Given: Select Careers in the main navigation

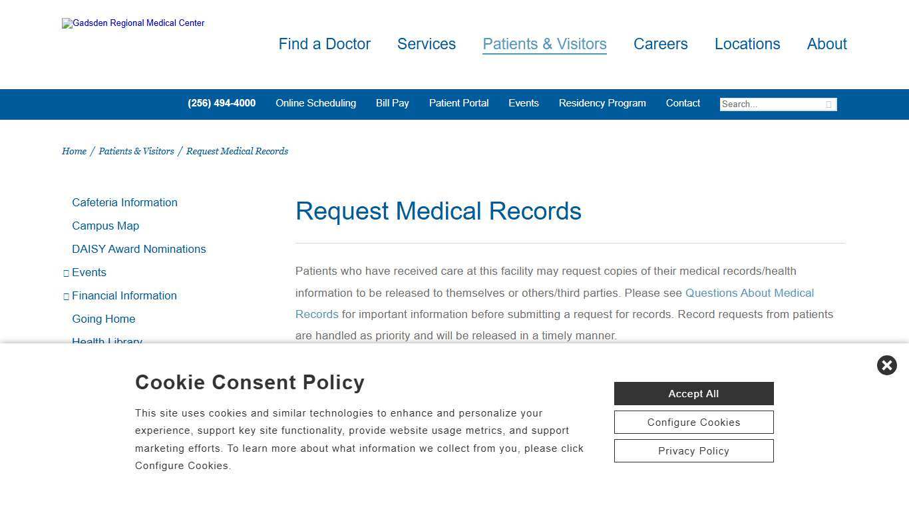Looking at the screenshot, I should click(660, 44).
